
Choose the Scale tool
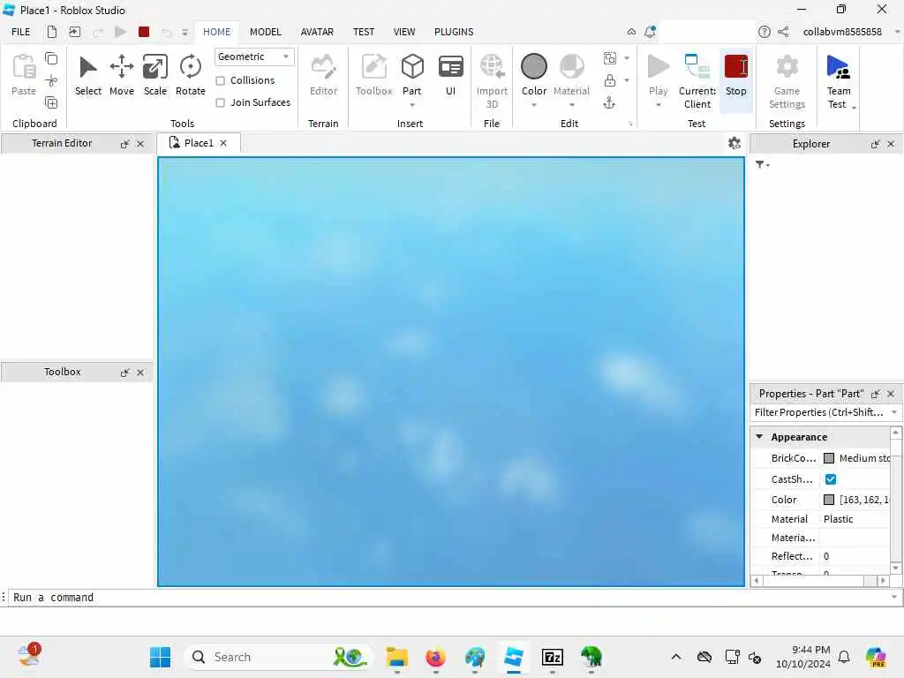click(x=155, y=75)
